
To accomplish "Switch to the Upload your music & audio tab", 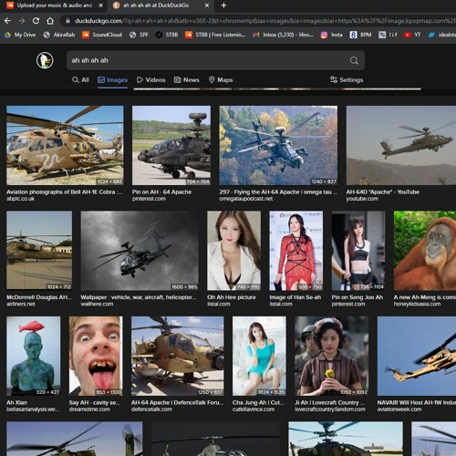I will click(x=55, y=5).
